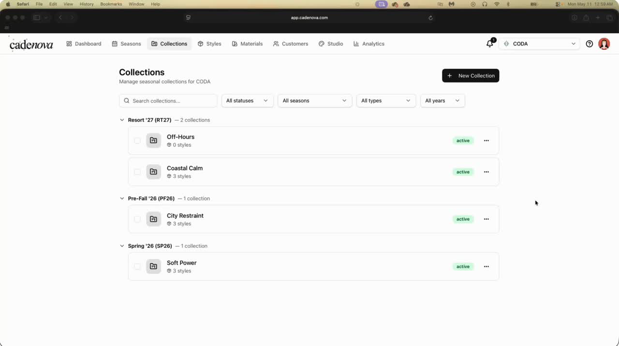Open the user profile avatar
619x346 pixels.
tap(604, 43)
